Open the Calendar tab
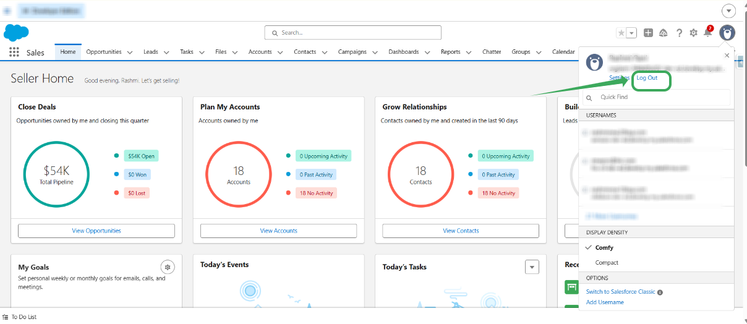Image resolution: width=747 pixels, height=324 pixels. pos(563,52)
